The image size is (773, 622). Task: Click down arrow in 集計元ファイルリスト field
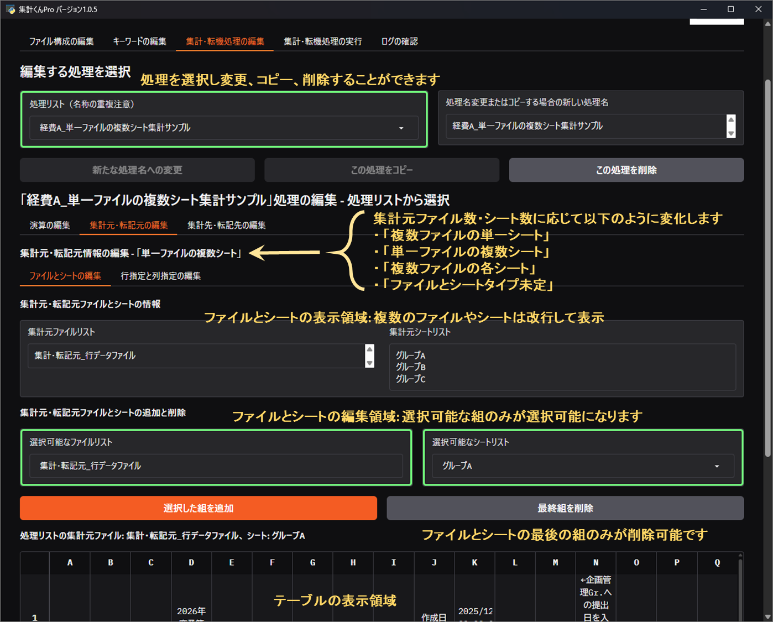(370, 363)
